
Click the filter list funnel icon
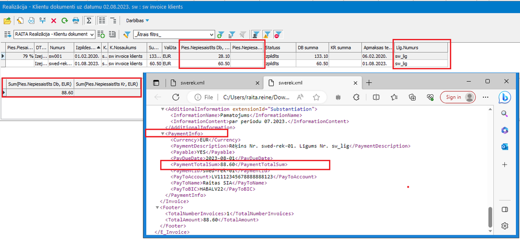232,34
